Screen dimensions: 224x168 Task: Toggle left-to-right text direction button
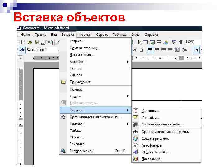pyautogui.click(x=196, y=50)
